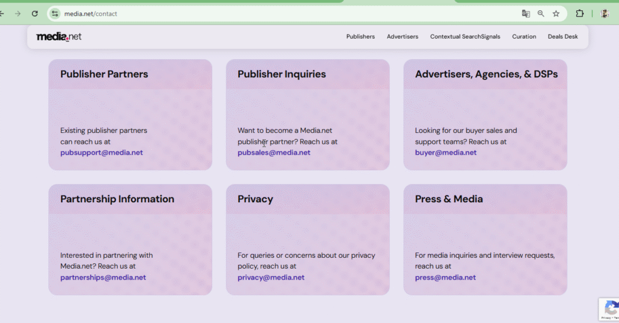The width and height of the screenshot is (619, 323).
Task: Click privacy@media.net email link
Action: tap(271, 277)
